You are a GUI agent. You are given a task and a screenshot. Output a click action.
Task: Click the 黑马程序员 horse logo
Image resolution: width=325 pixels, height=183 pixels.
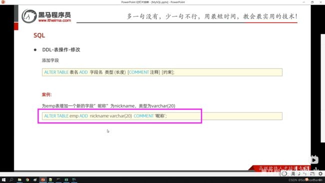coord(29,16)
